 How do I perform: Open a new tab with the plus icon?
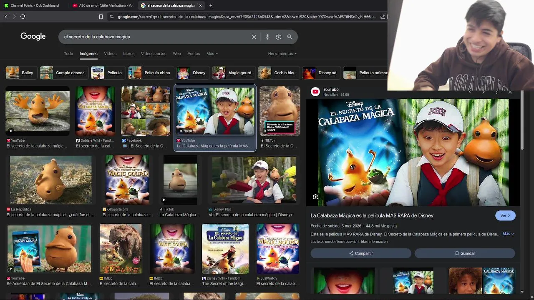tap(211, 5)
